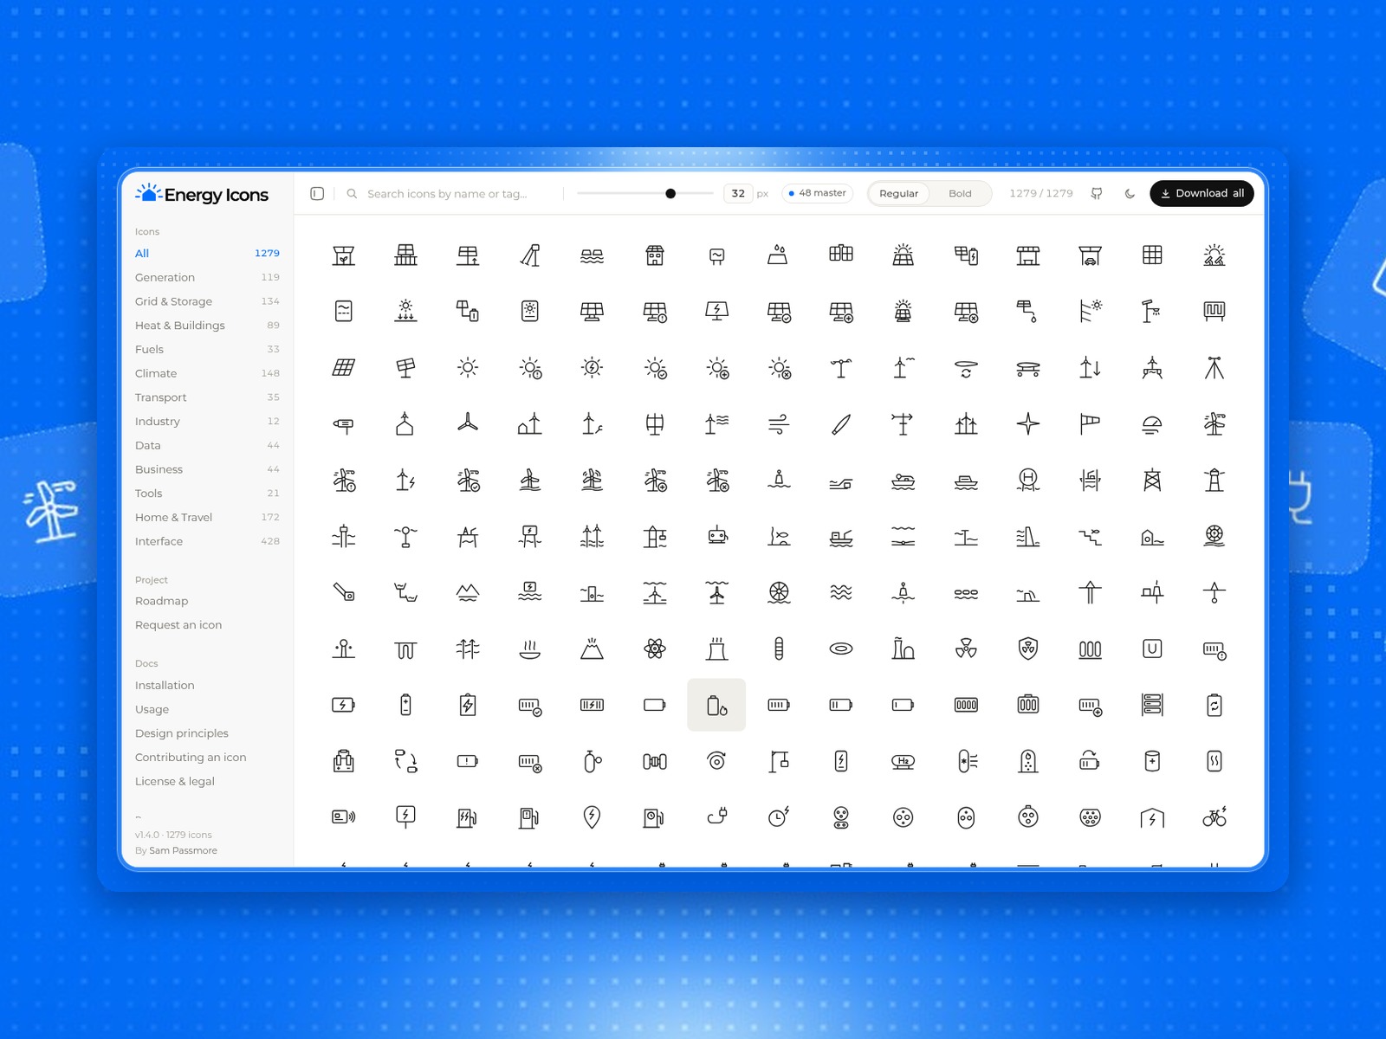This screenshot has width=1386, height=1039.
Task: Open the Interface category
Action: (x=207, y=541)
